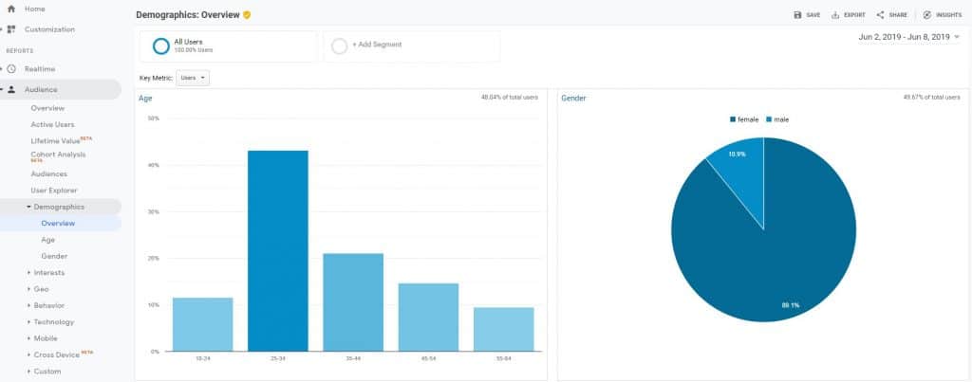Screen dimensions: 972x382
Task: Open the Age report heading link
Action: pos(145,98)
